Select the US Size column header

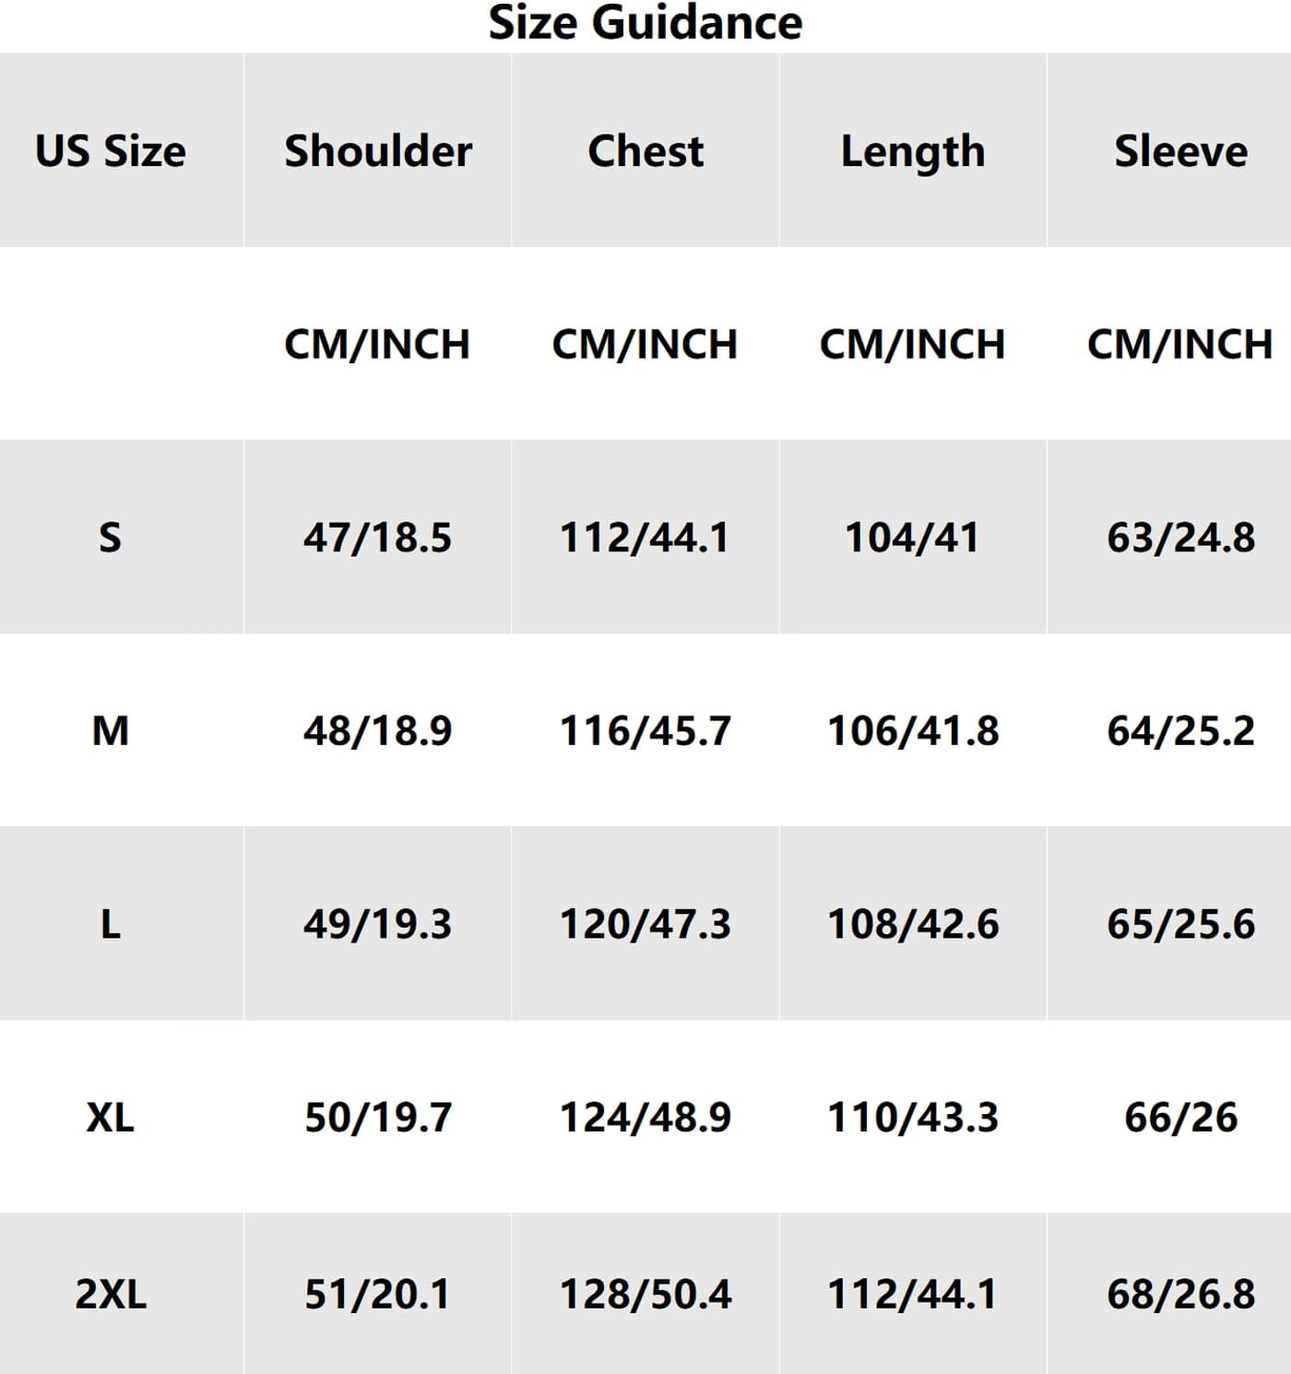coord(111,151)
